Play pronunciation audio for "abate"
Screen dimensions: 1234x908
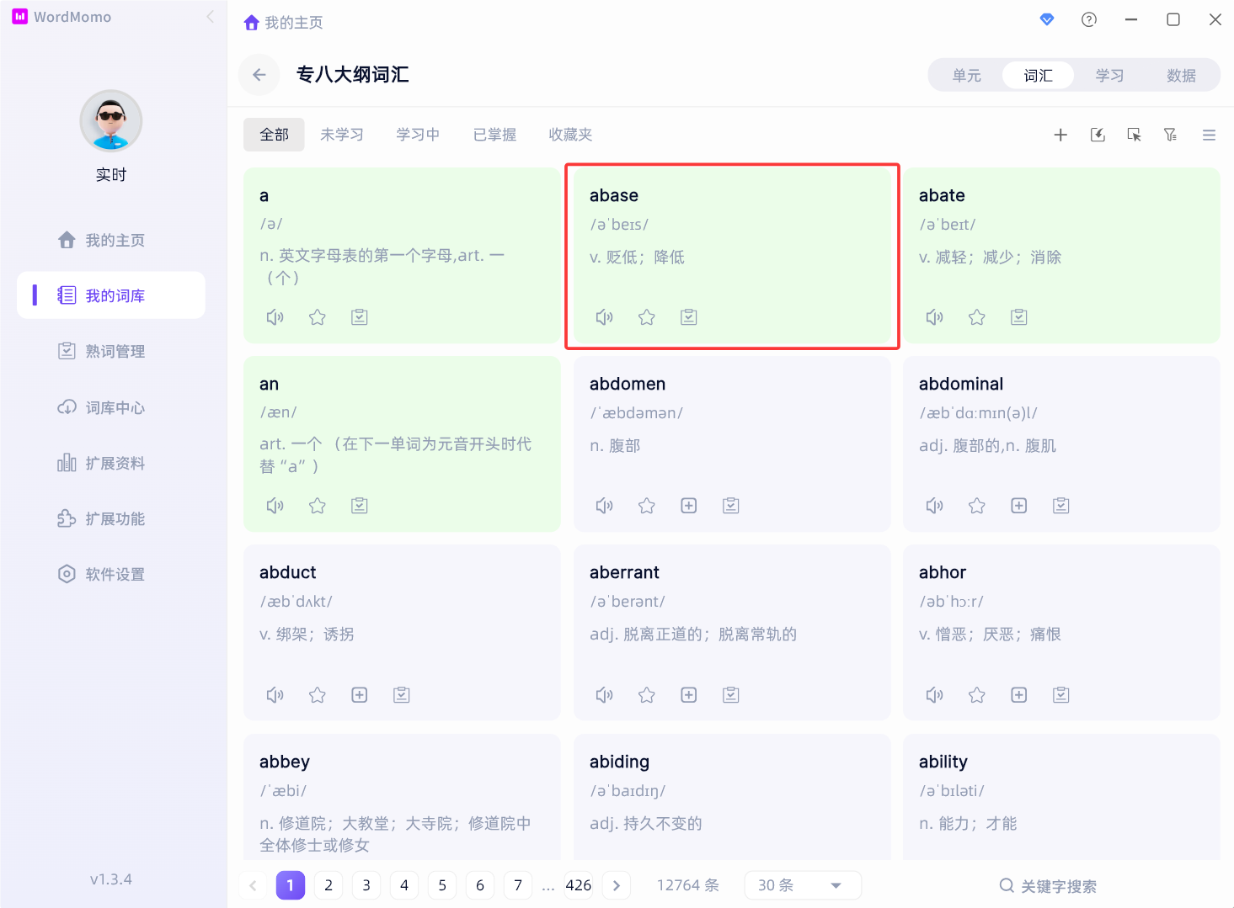point(934,317)
